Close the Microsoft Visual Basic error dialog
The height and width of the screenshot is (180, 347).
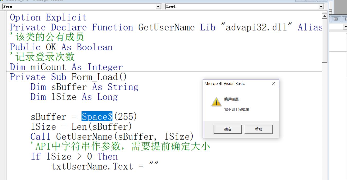273,84
